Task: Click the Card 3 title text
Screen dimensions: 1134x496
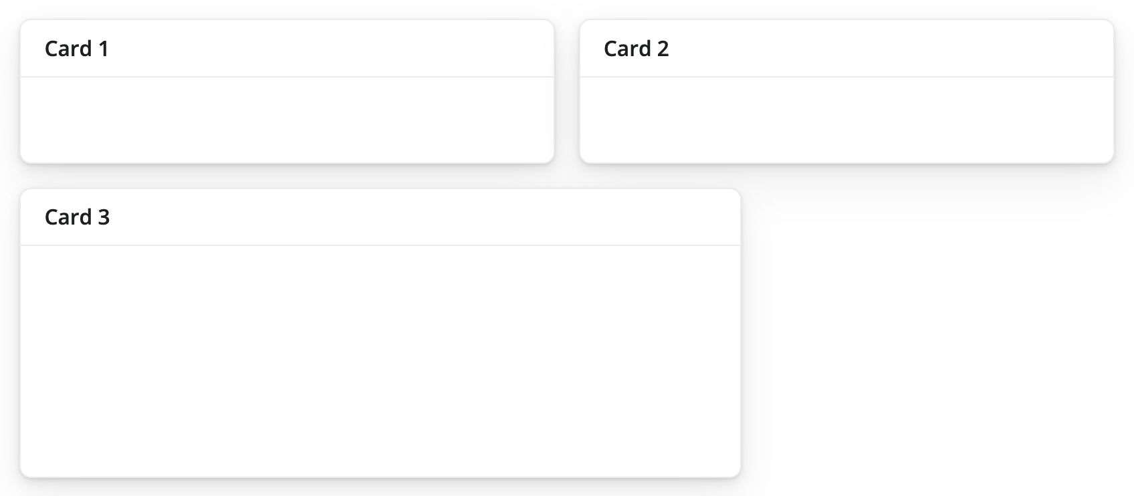Action: pos(77,217)
